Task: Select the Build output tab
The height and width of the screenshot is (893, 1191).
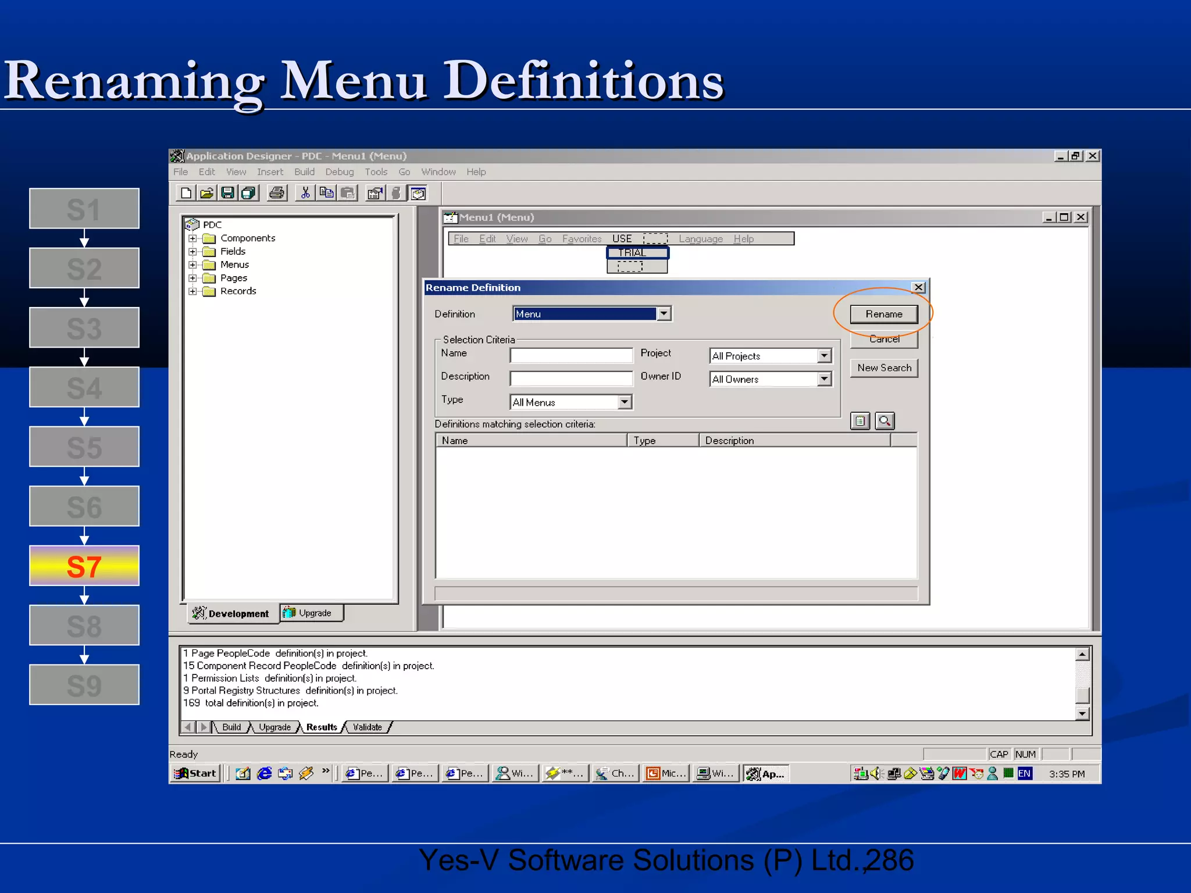Action: pos(231,727)
